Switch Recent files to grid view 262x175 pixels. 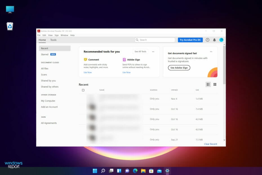pyautogui.click(x=215, y=84)
